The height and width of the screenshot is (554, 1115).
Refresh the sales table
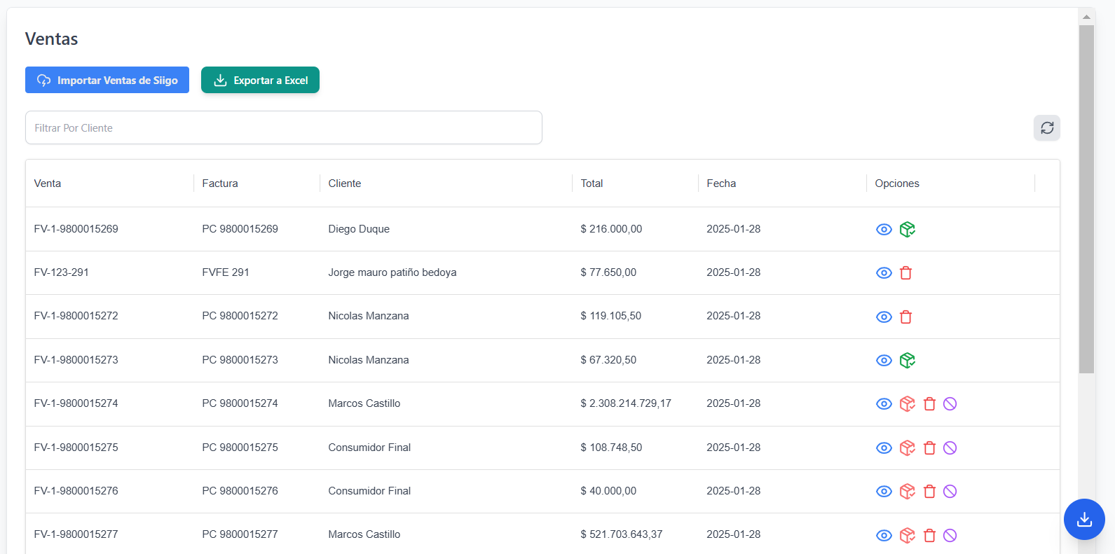point(1047,128)
